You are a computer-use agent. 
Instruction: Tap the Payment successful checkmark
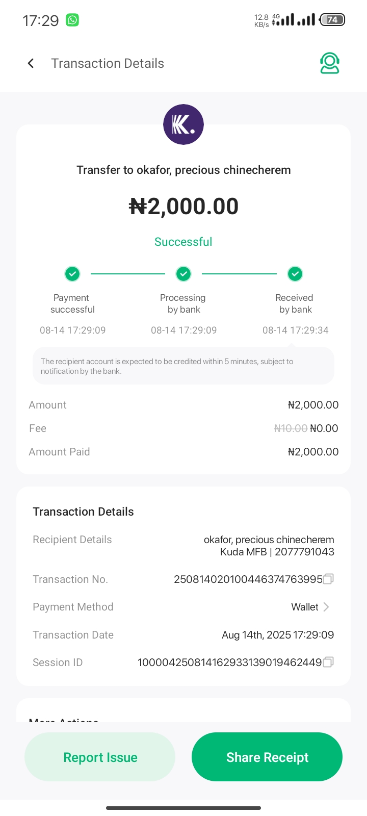[x=72, y=274]
